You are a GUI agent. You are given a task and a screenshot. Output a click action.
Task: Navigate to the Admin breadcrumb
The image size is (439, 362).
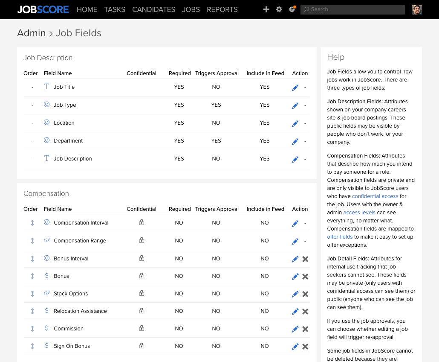tap(32, 33)
